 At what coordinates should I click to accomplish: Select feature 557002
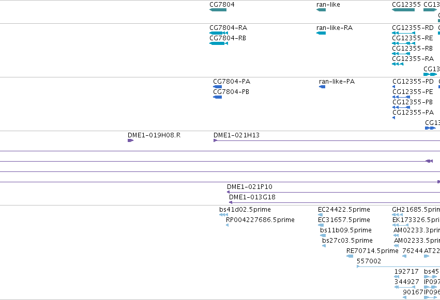pyautogui.click(x=398, y=266)
